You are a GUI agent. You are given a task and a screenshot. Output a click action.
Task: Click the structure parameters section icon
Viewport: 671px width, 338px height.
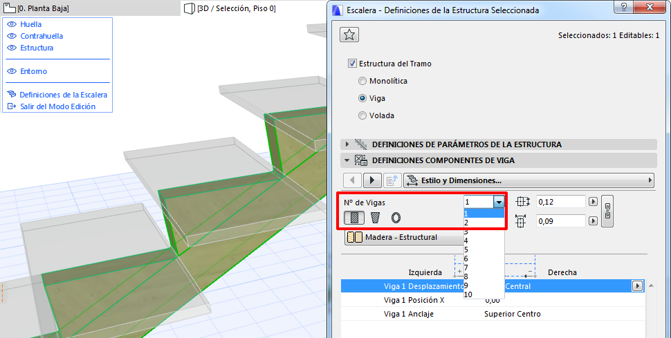click(x=360, y=144)
